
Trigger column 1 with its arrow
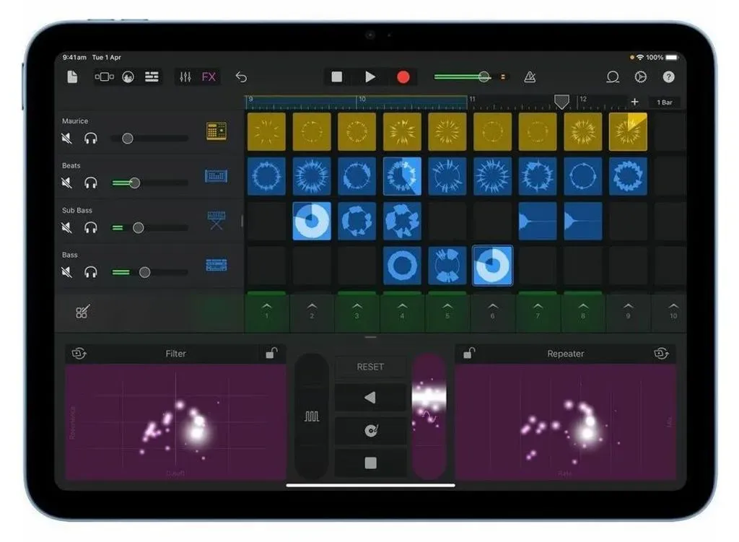pyautogui.click(x=267, y=311)
